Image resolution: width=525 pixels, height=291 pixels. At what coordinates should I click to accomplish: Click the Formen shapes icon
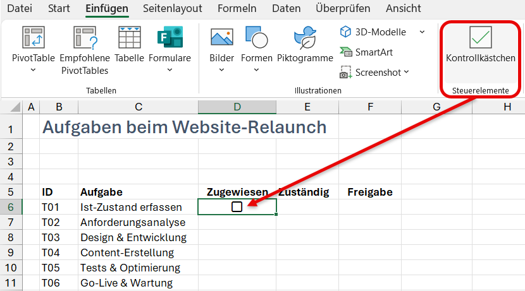point(257,38)
